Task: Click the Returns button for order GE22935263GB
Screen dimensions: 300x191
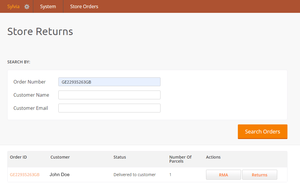Action: pos(259,175)
